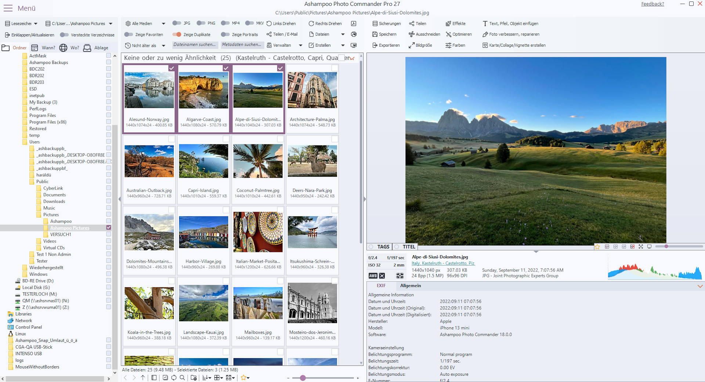Screen dimensions: 705x382
Task: Click the Optimieren tool
Action: 459,34
